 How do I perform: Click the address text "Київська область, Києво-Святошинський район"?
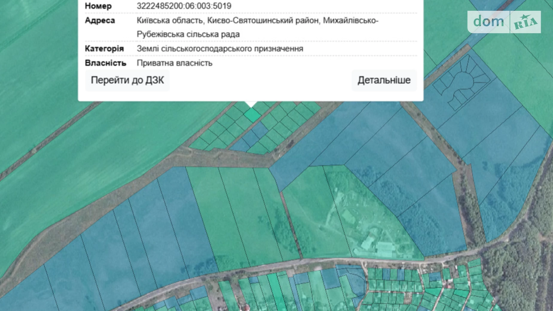pos(228,21)
